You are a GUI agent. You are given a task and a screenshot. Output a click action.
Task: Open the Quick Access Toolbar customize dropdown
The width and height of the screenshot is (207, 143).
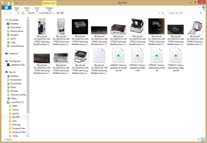tap(16, 3)
